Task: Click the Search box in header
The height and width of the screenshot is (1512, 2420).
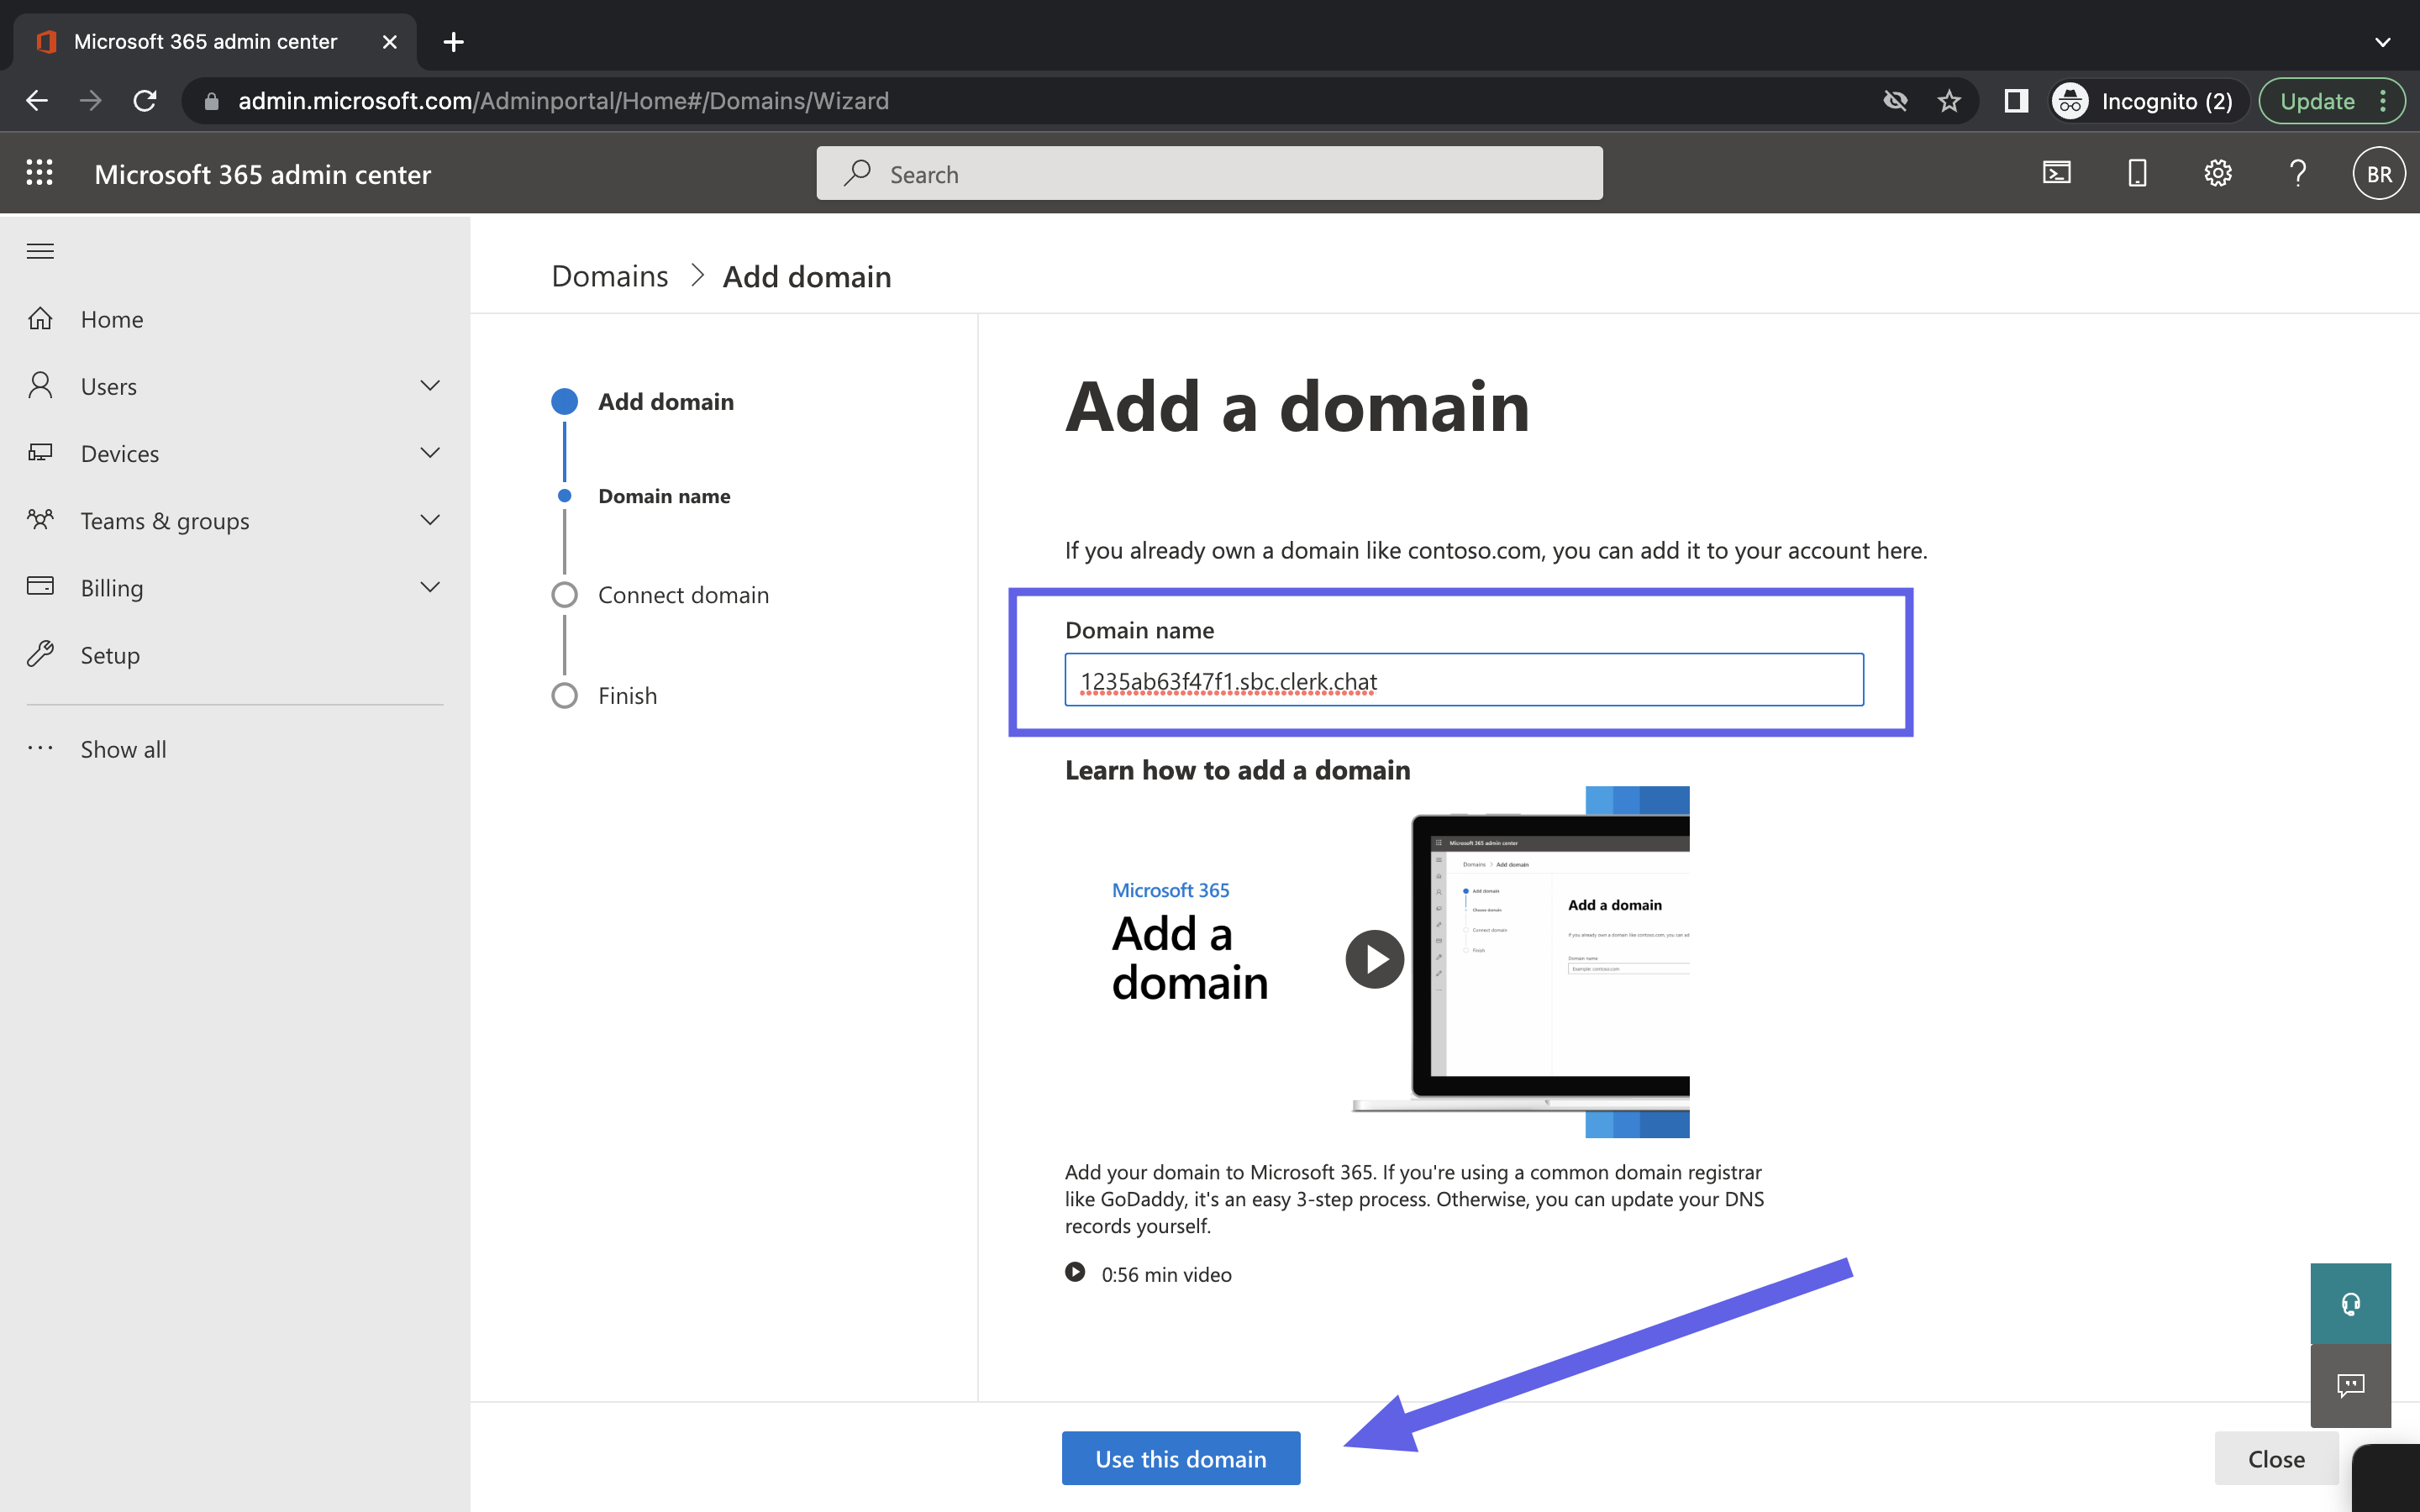Action: click(x=1209, y=173)
